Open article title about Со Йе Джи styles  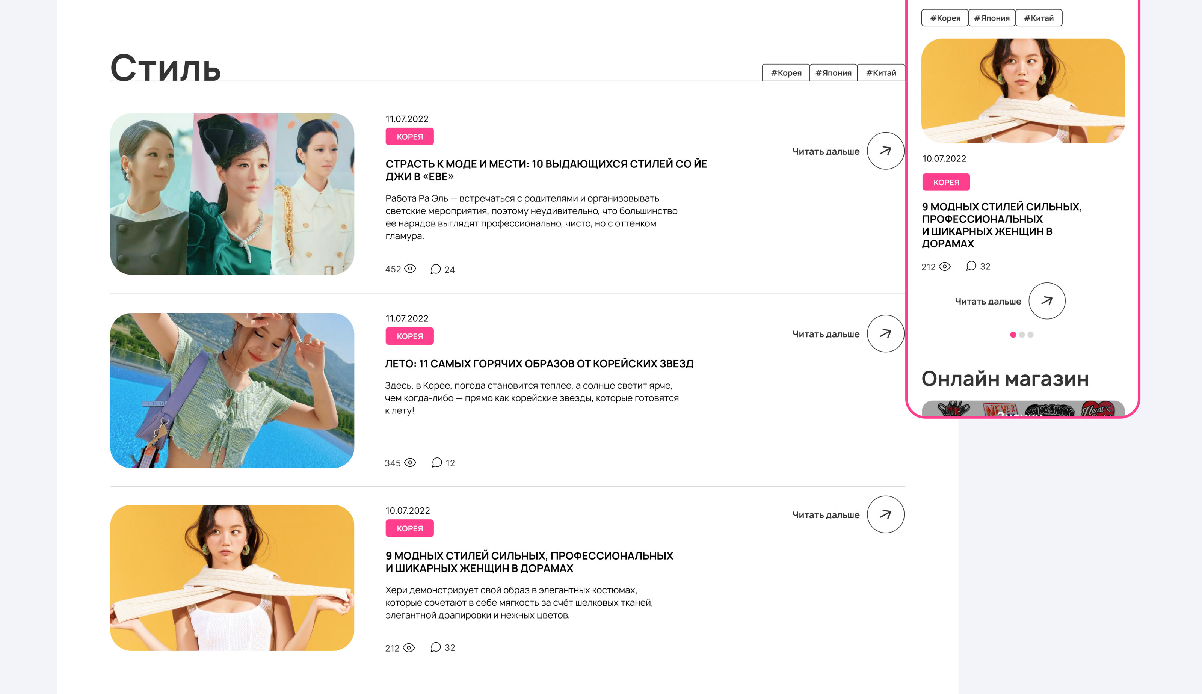pyautogui.click(x=546, y=170)
